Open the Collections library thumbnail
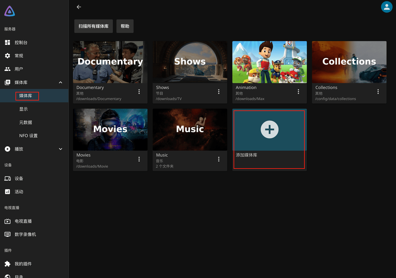Screen dimensions: 396x278 (x=349, y=62)
